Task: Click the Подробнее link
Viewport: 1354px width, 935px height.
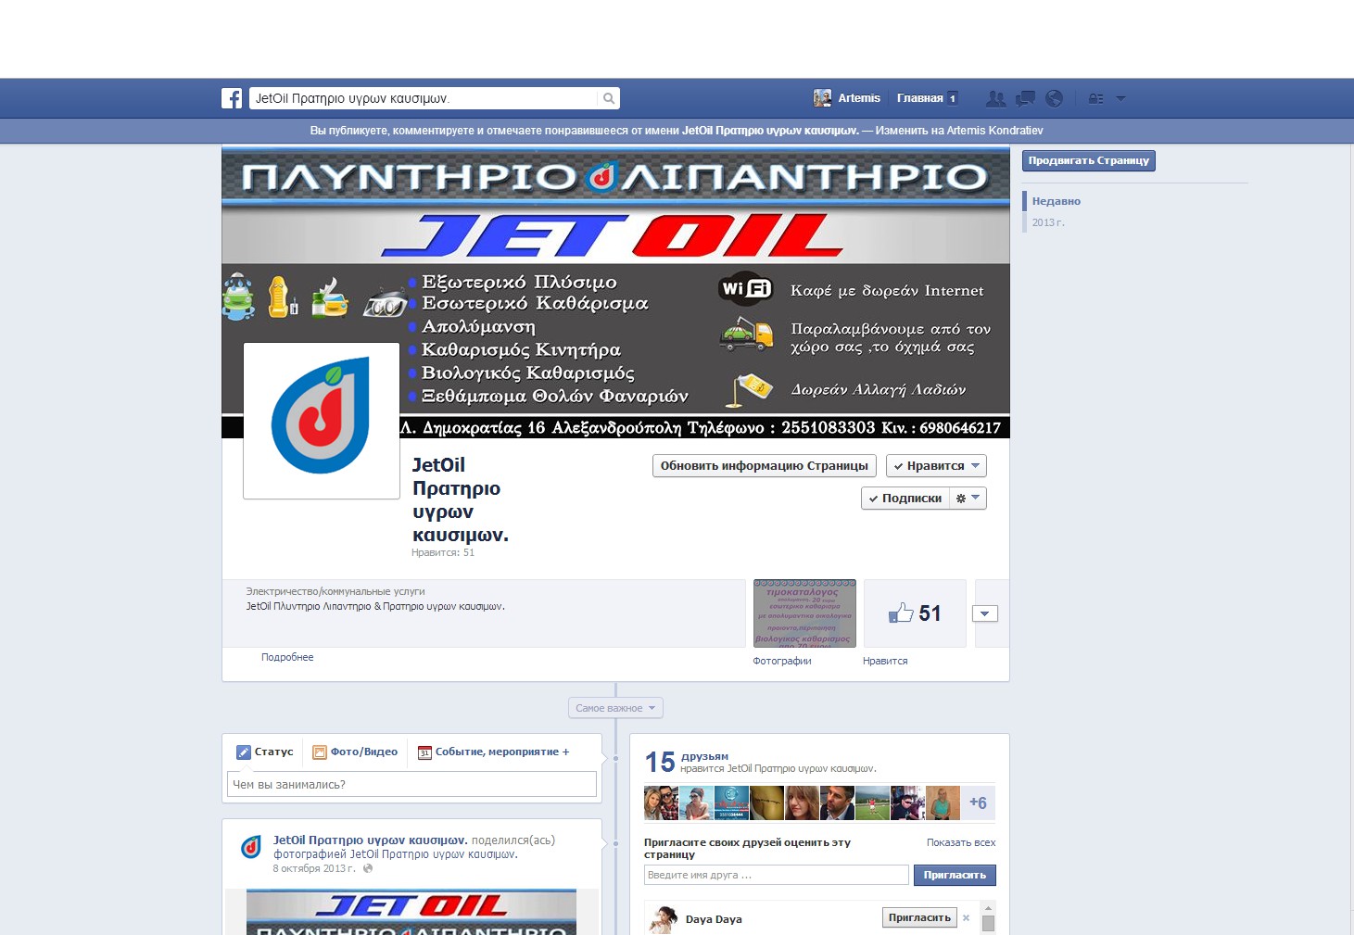Action: [287, 657]
